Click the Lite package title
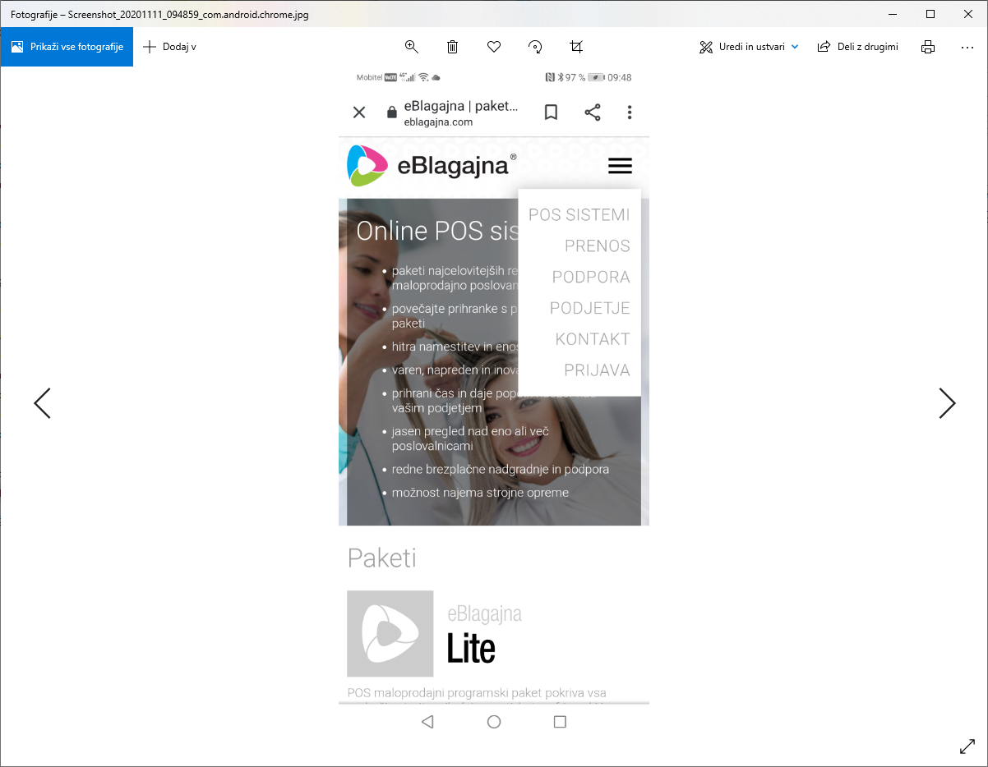The image size is (988, 767). click(x=471, y=649)
